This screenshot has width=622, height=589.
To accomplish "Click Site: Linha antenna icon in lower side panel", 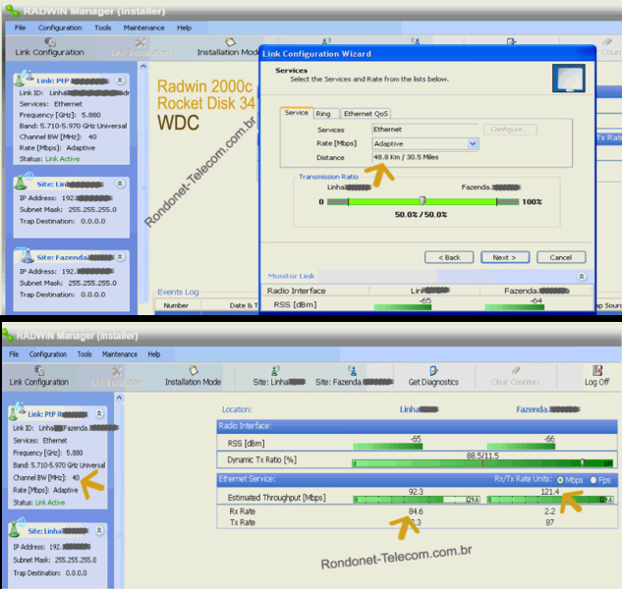I will 17,527.
